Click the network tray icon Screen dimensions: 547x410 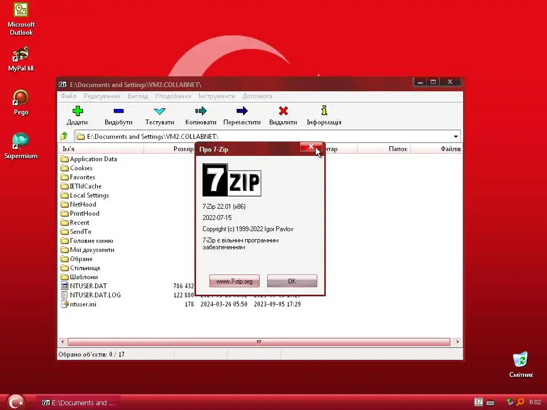click(x=510, y=403)
